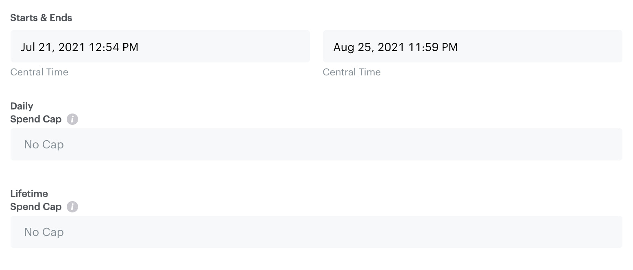Open the end date field

472,47
